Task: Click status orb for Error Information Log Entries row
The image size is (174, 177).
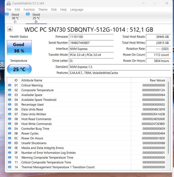Action: click(x=10, y=153)
